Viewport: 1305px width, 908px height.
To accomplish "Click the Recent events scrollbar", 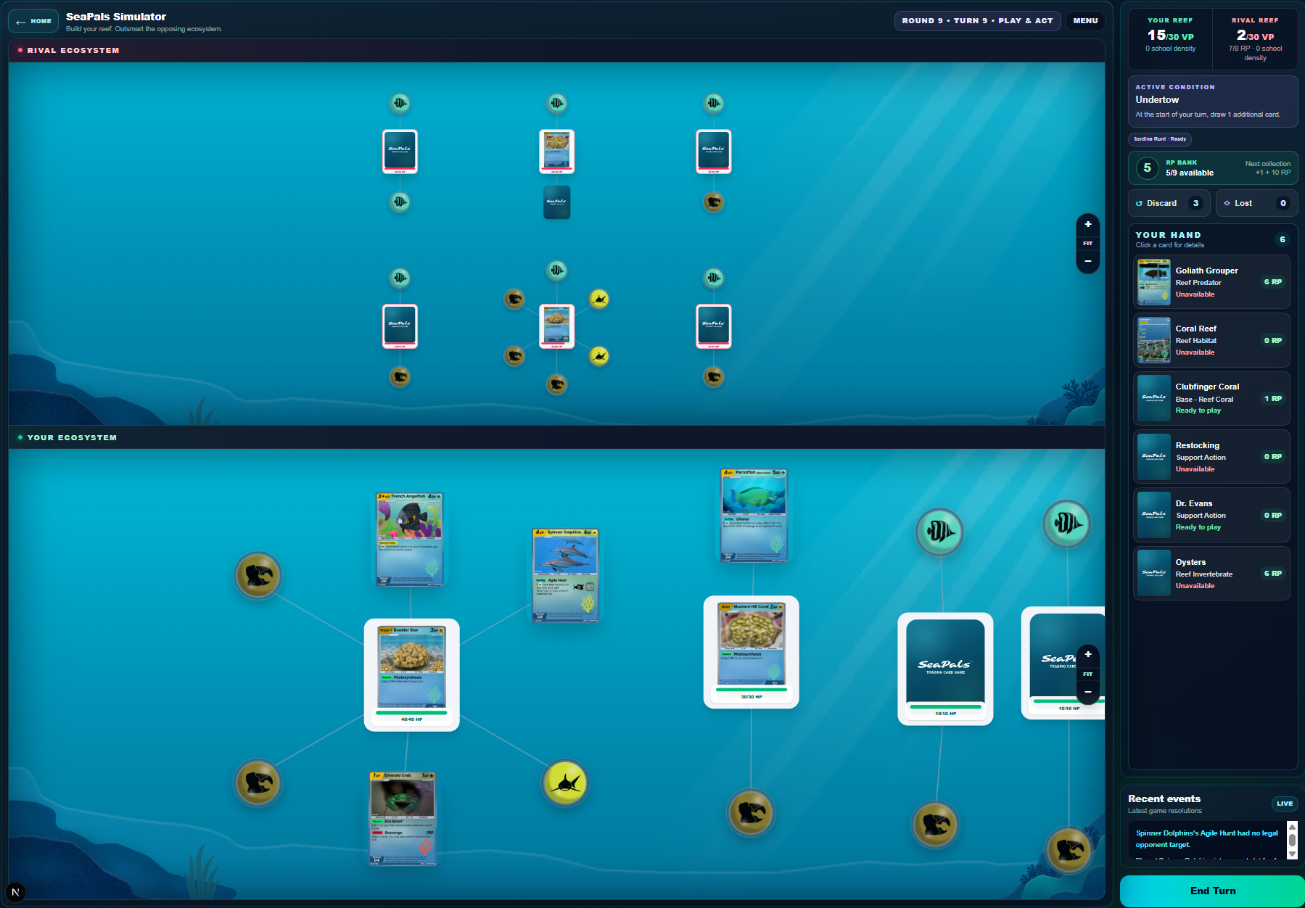I will pos(1292,840).
